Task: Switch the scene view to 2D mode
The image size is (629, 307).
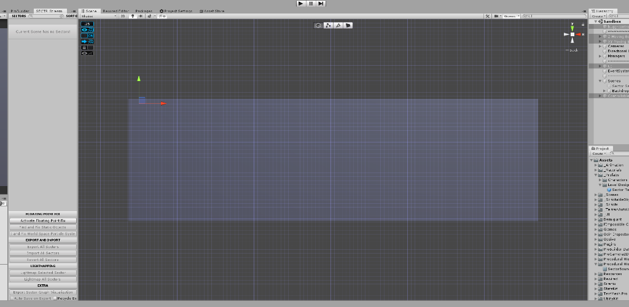Action: 123,16
